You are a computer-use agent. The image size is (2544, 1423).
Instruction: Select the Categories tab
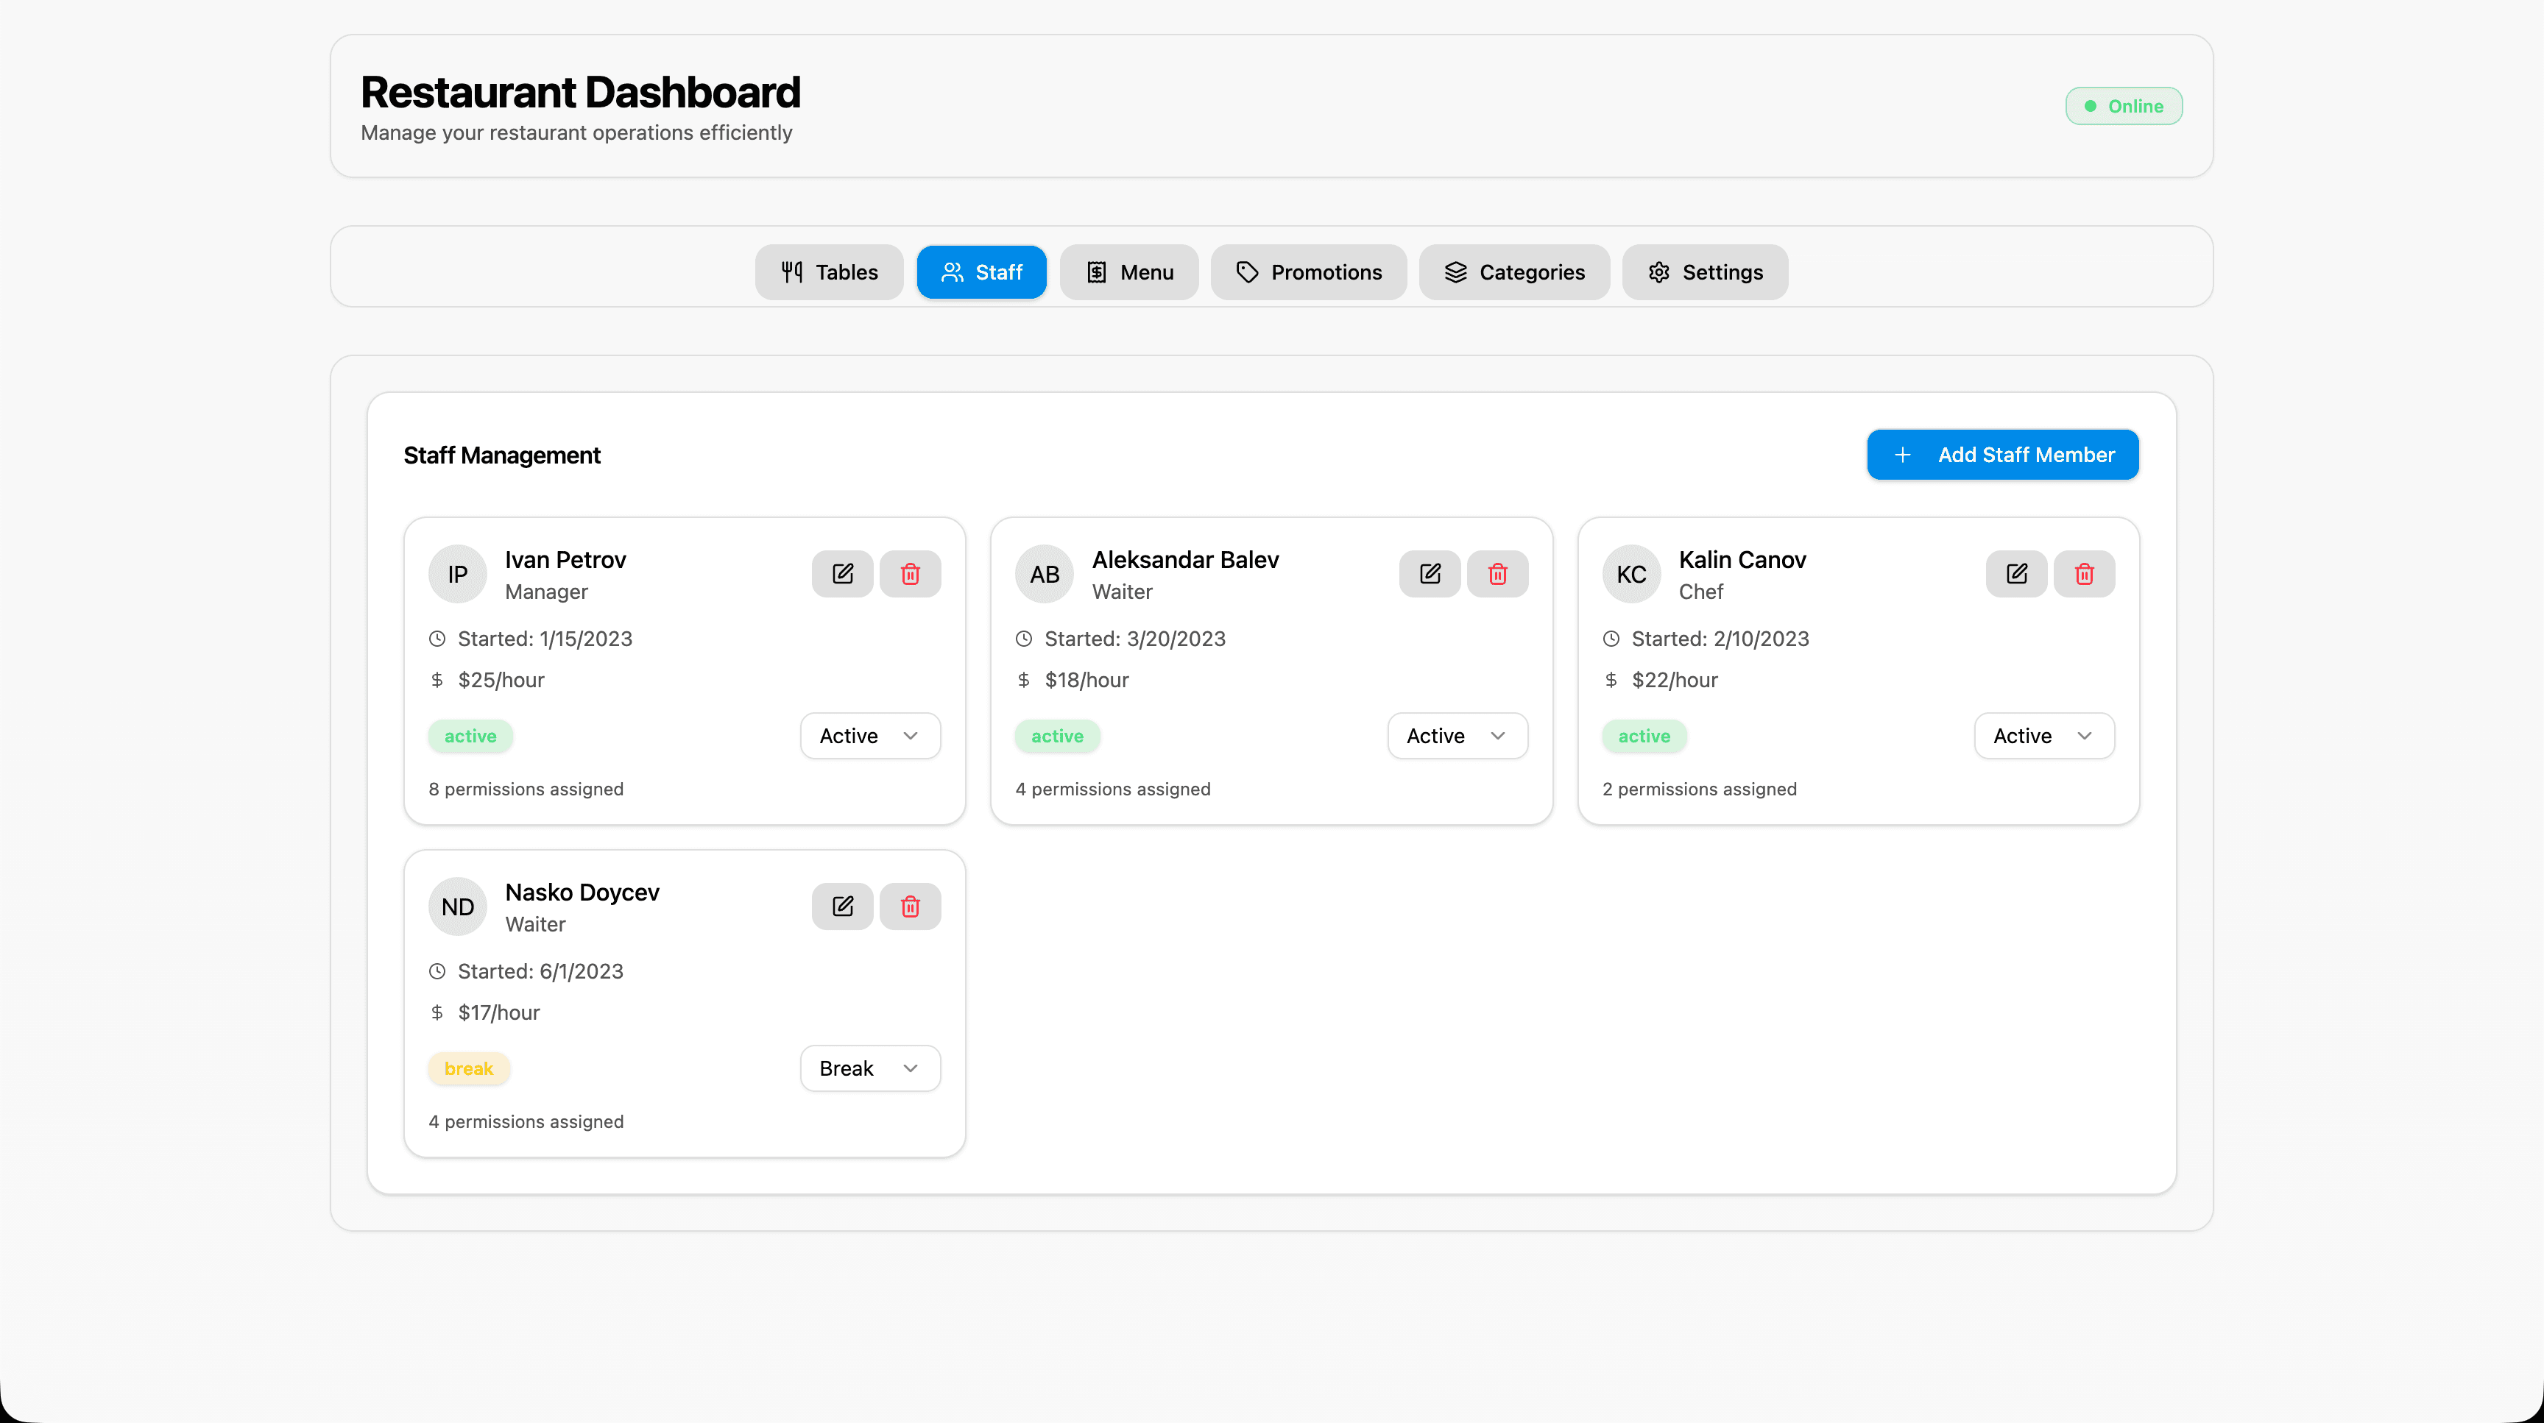pyautogui.click(x=1514, y=272)
